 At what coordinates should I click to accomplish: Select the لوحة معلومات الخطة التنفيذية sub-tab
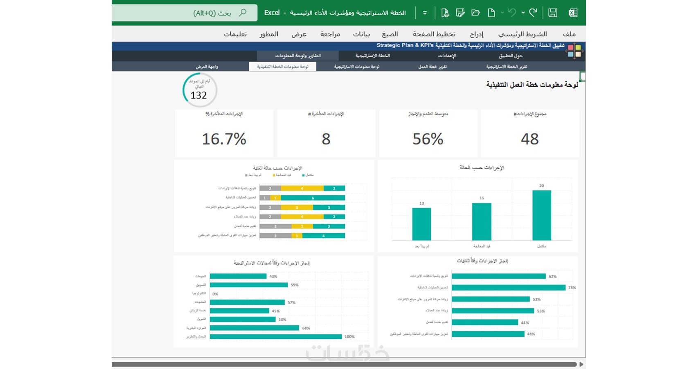(x=283, y=67)
